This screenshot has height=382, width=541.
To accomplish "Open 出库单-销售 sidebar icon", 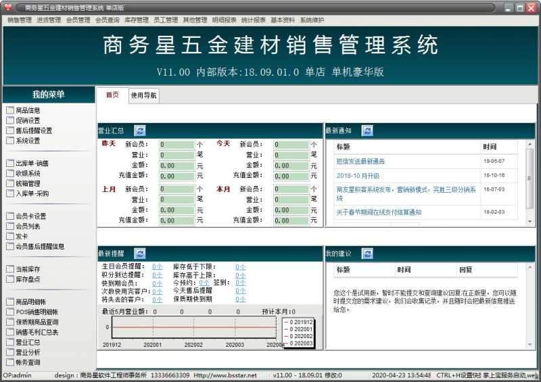I will pos(10,163).
